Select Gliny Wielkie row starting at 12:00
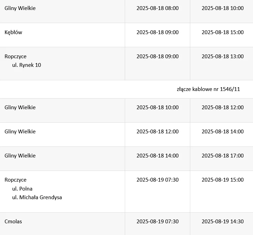Screen dimensions: 253x235 (x=126, y=134)
